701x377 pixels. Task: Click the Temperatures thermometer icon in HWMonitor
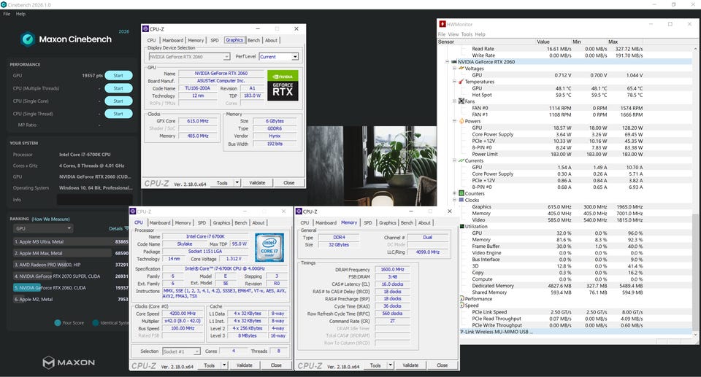[x=461, y=82]
